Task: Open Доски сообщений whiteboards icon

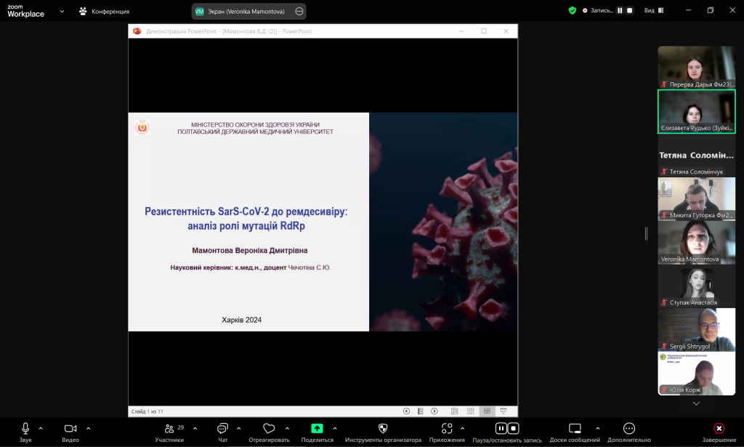Action: [575, 429]
